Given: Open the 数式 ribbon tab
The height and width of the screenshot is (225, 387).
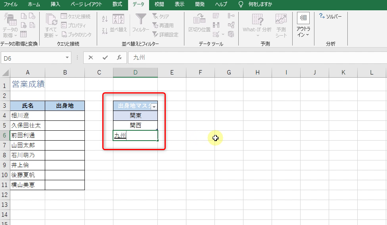Looking at the screenshot, I should pos(117,4).
